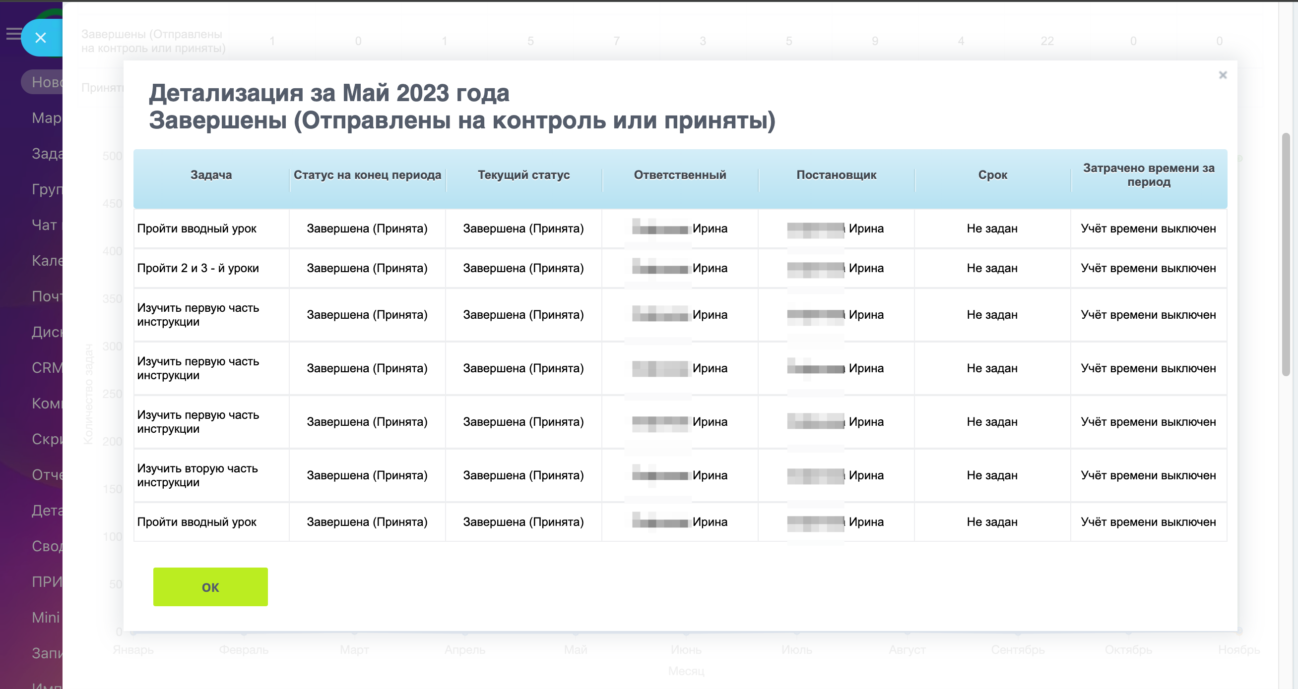Screen dimensions: 1298x689
Task: Click Затрачено времени за период header
Action: pyautogui.click(x=1148, y=175)
